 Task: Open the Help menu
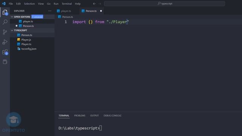click(78, 4)
